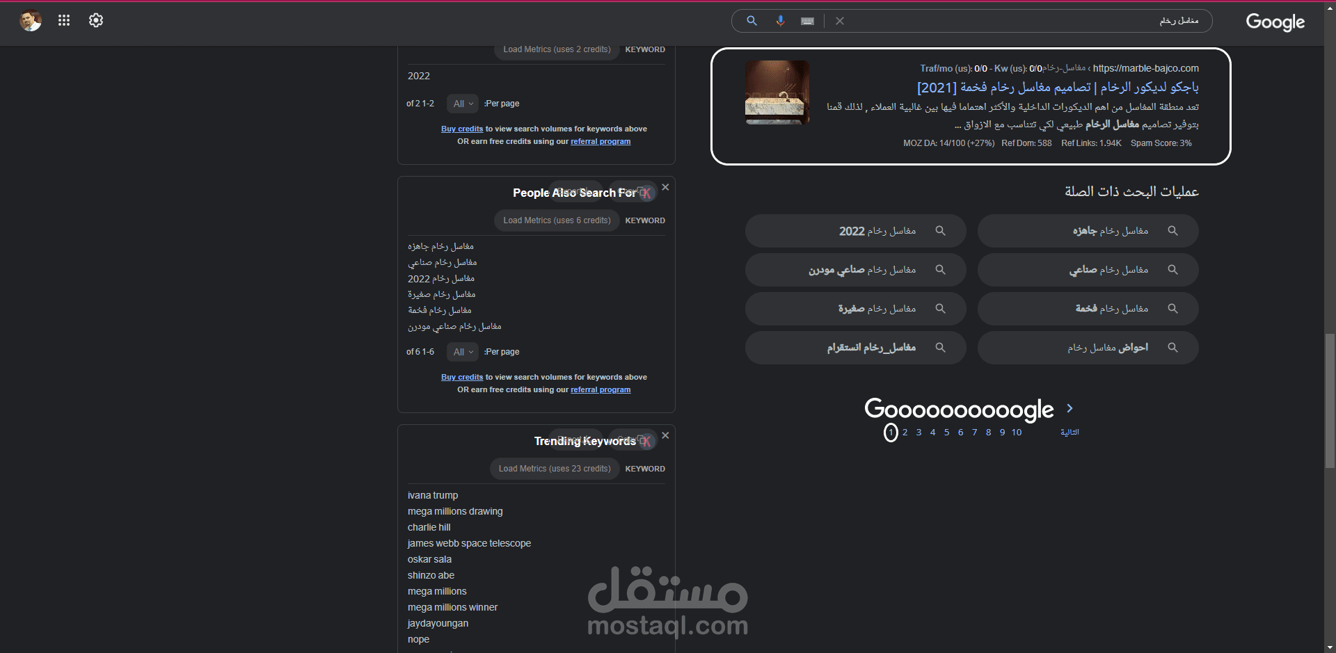This screenshot has height=653, width=1336.
Task: Open the on-screen keyboard input tool
Action: click(x=807, y=21)
